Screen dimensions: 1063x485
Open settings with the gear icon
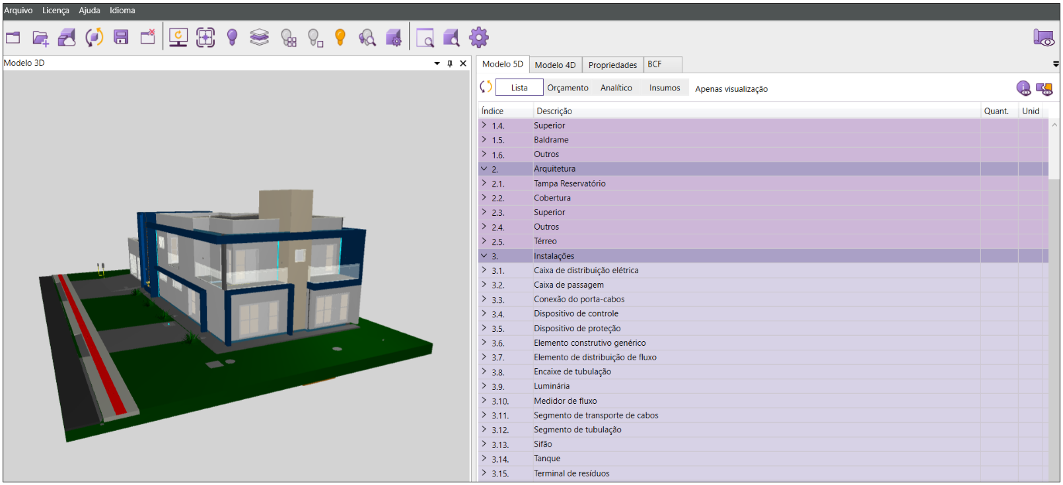pyautogui.click(x=478, y=38)
